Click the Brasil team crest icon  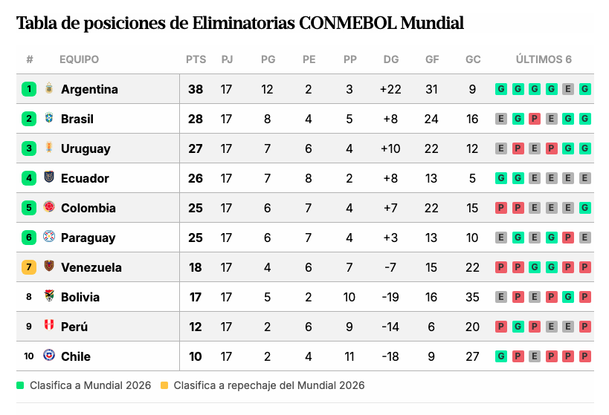point(49,117)
